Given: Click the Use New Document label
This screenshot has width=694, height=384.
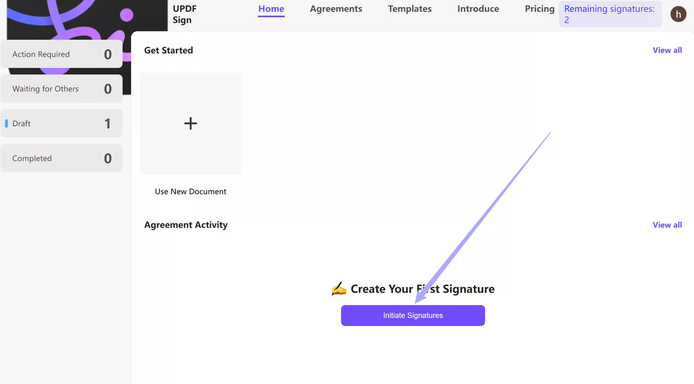Looking at the screenshot, I should click(x=191, y=191).
